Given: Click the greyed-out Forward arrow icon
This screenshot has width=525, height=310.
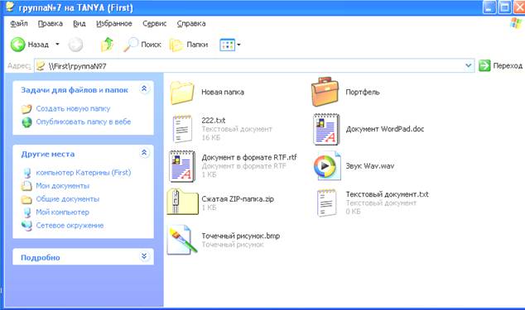Looking at the screenshot, I should (75, 45).
